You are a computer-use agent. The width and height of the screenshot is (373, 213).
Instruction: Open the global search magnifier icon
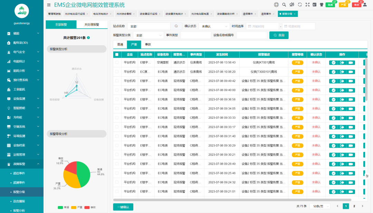click(284, 4)
